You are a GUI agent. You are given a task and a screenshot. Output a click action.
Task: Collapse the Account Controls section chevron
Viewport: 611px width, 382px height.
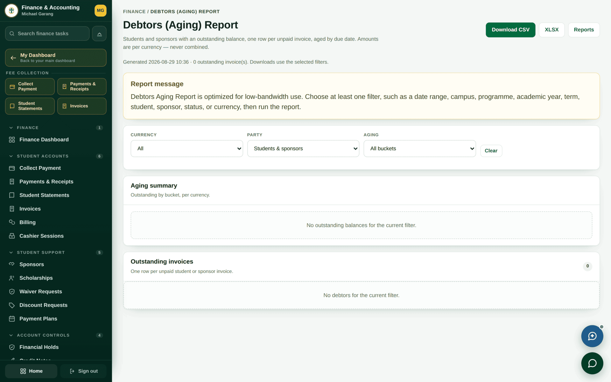(11, 335)
